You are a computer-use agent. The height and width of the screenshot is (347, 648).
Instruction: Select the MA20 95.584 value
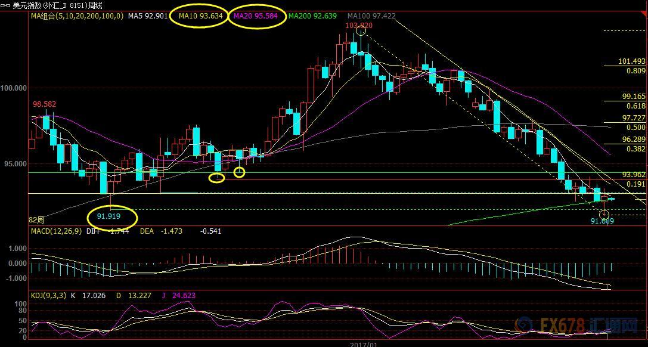pyautogui.click(x=255, y=16)
